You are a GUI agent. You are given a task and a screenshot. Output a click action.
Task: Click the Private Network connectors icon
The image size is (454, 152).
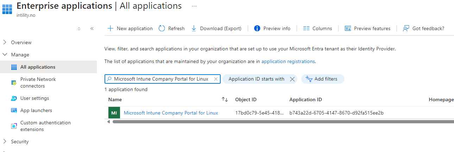point(14,83)
